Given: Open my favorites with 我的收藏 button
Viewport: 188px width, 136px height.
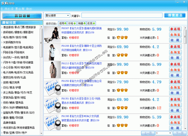Looking at the screenshot, I should click(22, 16).
